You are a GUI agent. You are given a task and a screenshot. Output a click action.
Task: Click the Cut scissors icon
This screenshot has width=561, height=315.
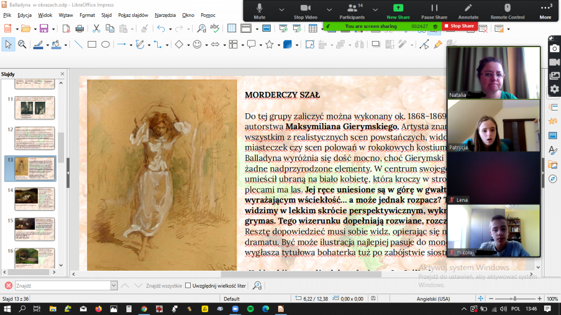[x=96, y=28]
